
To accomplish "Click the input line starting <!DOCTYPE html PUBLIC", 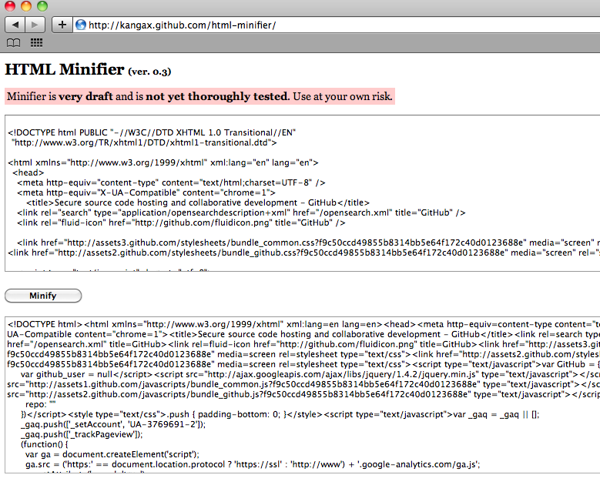I will (152, 132).
